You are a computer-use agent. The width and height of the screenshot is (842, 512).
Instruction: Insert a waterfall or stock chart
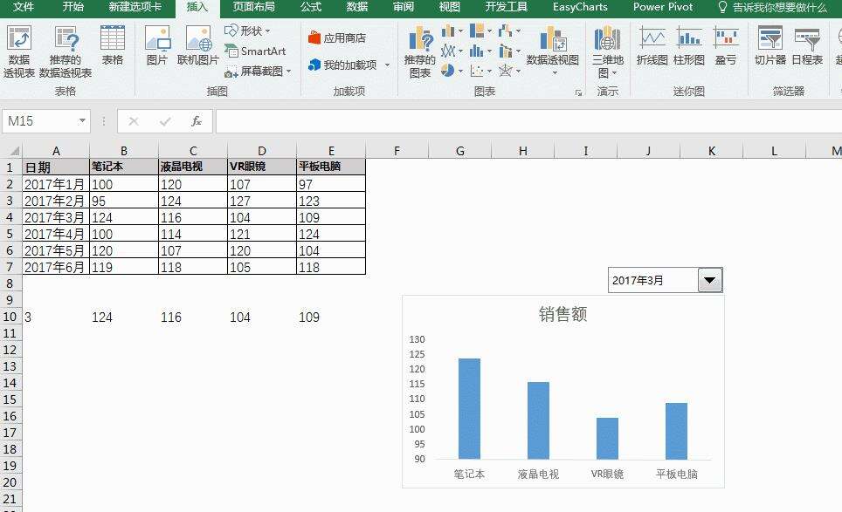(x=509, y=31)
